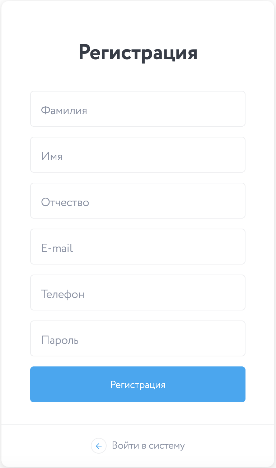Submit the form with the Регистрация button
This screenshot has width=276, height=468.
point(138,384)
